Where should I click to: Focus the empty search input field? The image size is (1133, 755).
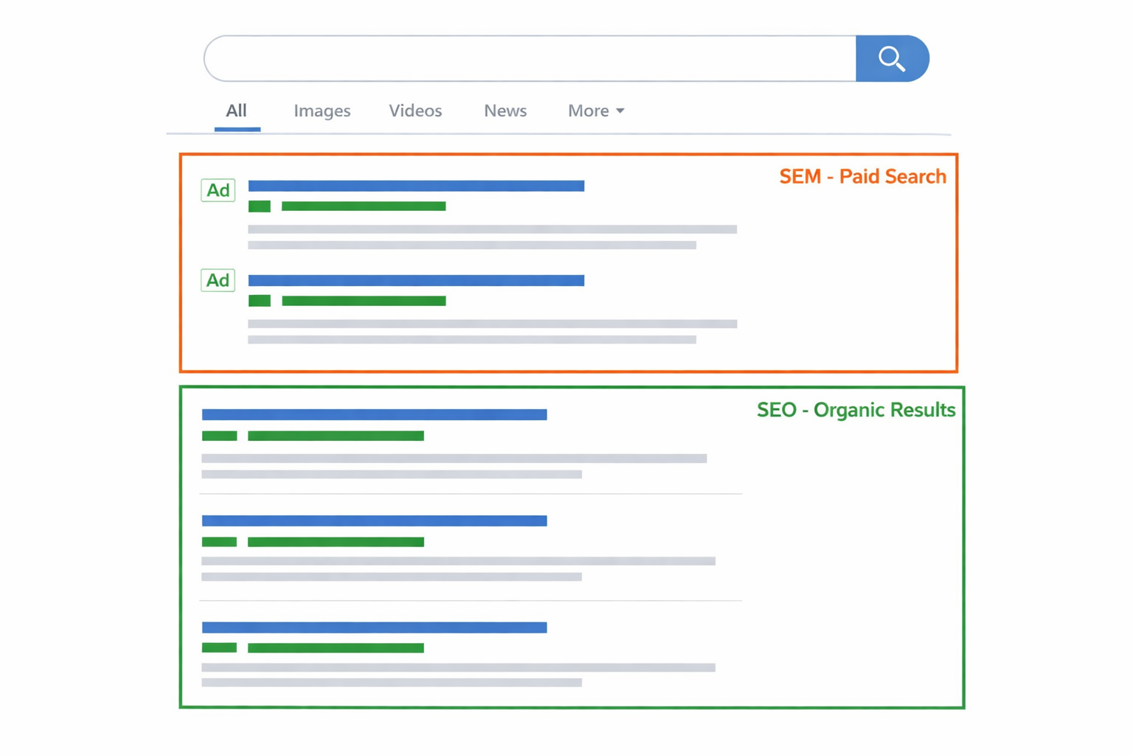tap(530, 59)
